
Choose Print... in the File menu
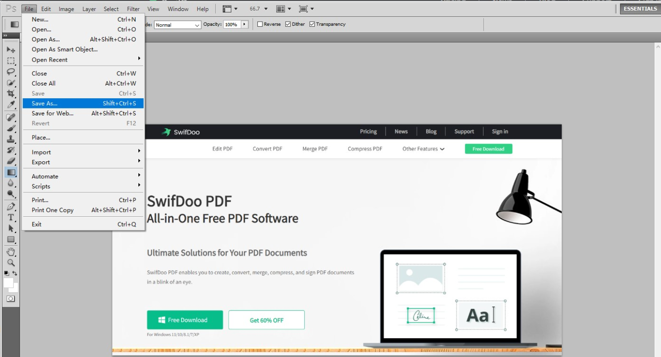[84, 200]
